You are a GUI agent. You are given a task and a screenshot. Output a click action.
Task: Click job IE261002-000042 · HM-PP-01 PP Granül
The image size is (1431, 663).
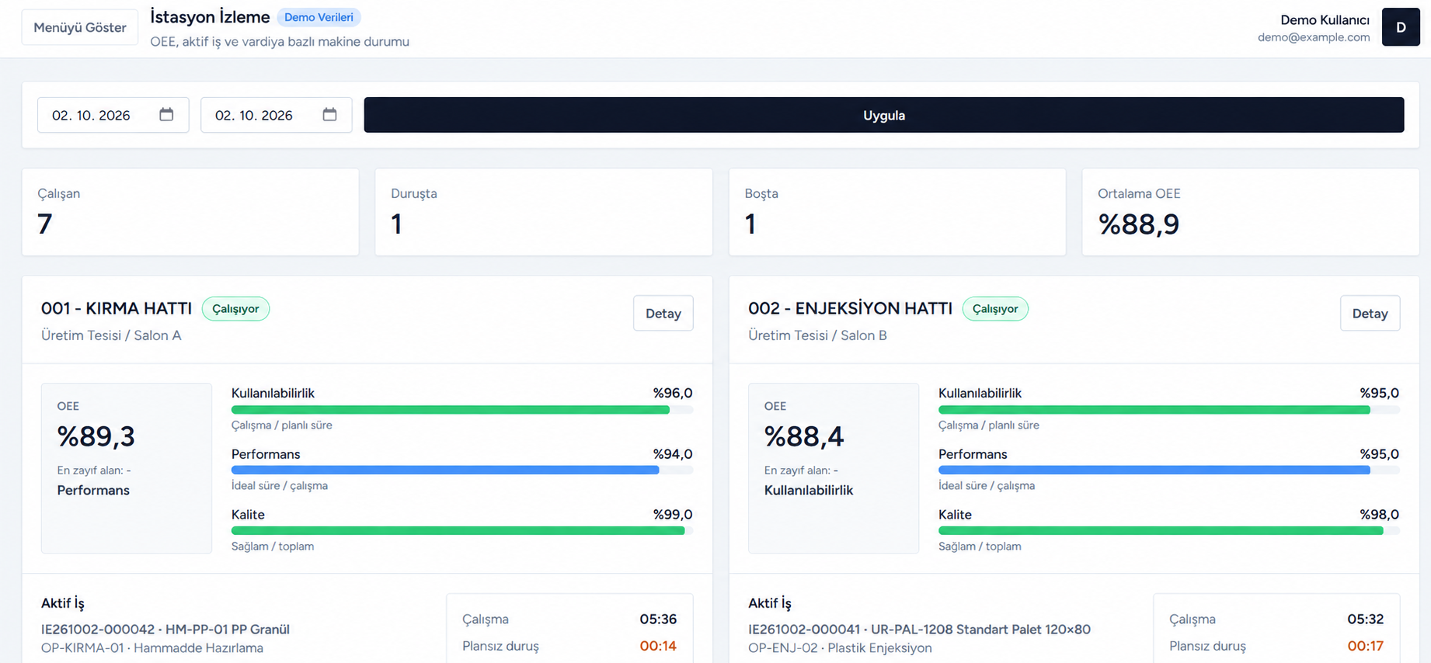pyautogui.click(x=165, y=630)
